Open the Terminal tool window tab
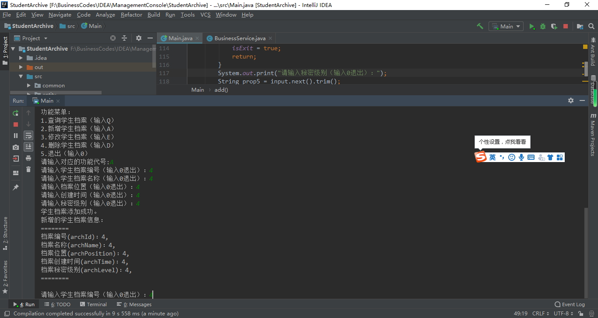This screenshot has height=318, width=598. click(93, 304)
